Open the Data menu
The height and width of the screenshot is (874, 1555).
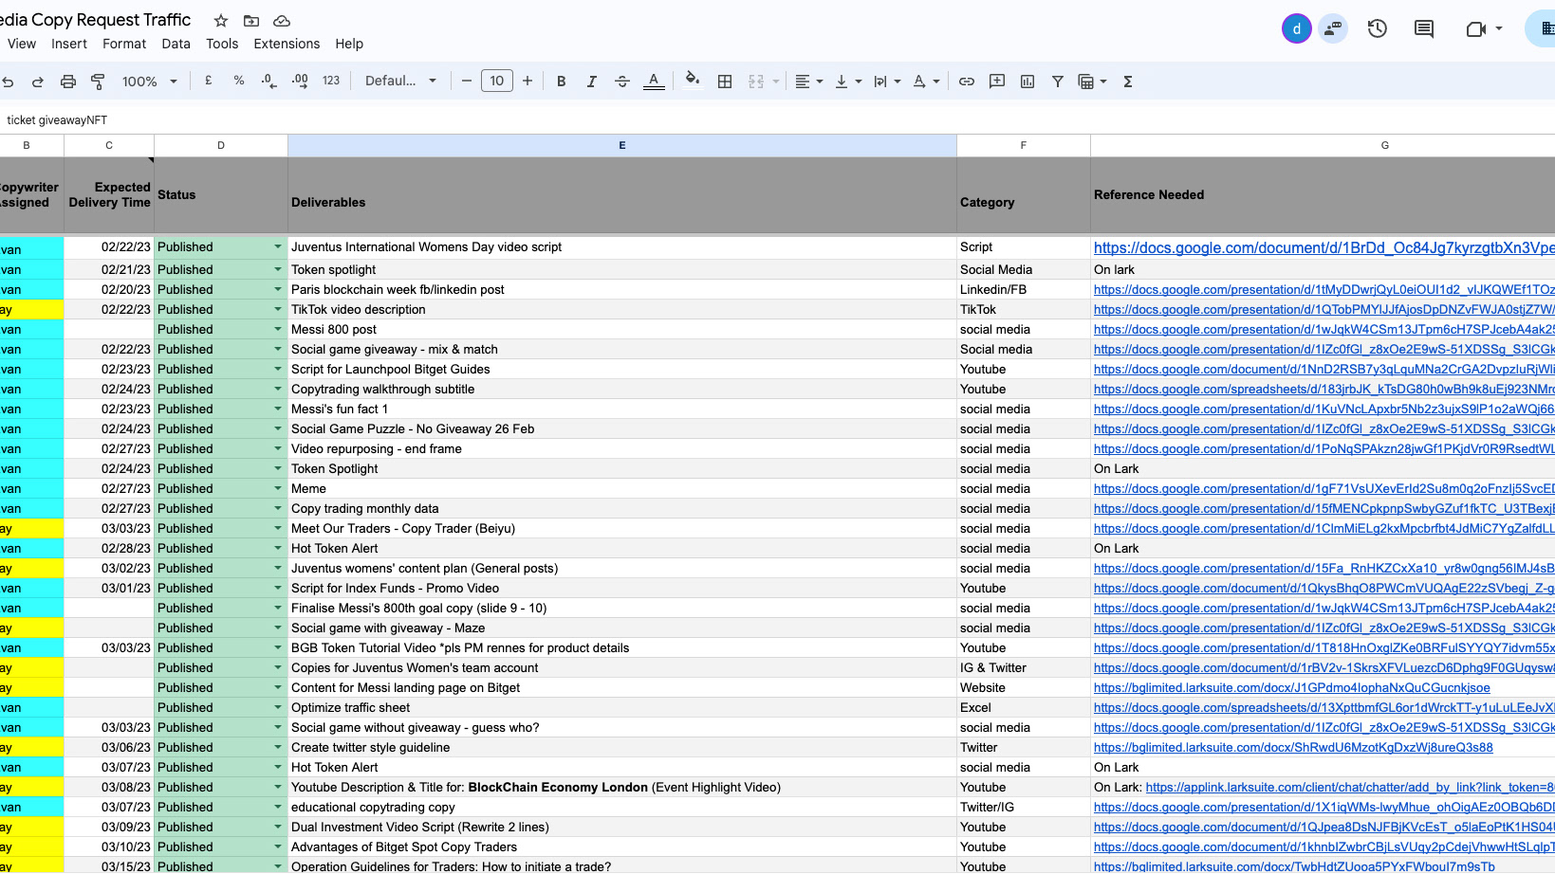pos(176,44)
